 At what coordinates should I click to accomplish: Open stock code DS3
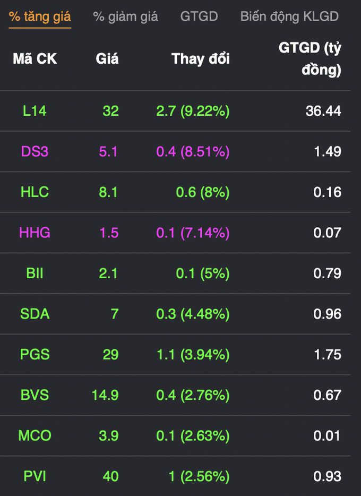click(35, 152)
